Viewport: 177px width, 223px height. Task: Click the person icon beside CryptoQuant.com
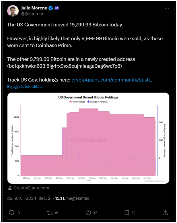point(10,188)
